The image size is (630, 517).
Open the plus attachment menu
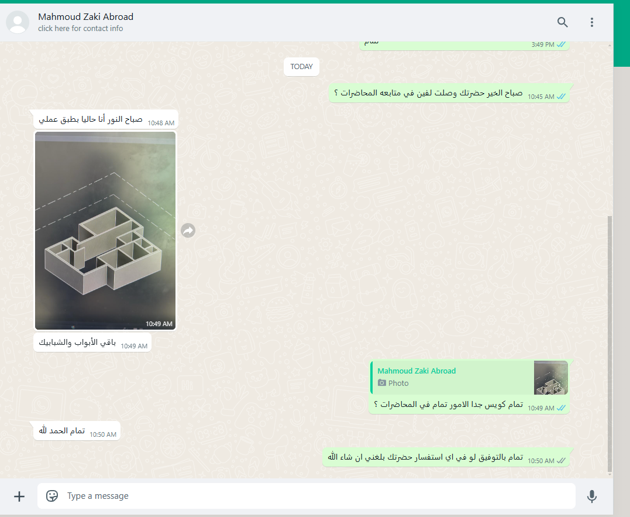tap(19, 497)
